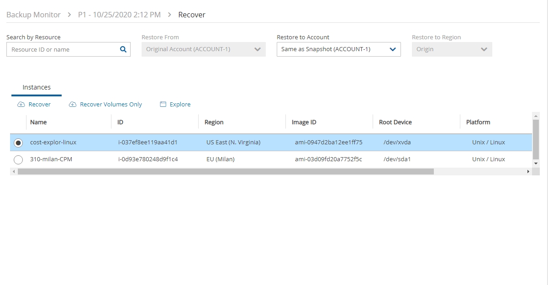Viewport: 548px width, 285px height.
Task: Select the 310-milan-CPM radio button
Action: (18, 160)
